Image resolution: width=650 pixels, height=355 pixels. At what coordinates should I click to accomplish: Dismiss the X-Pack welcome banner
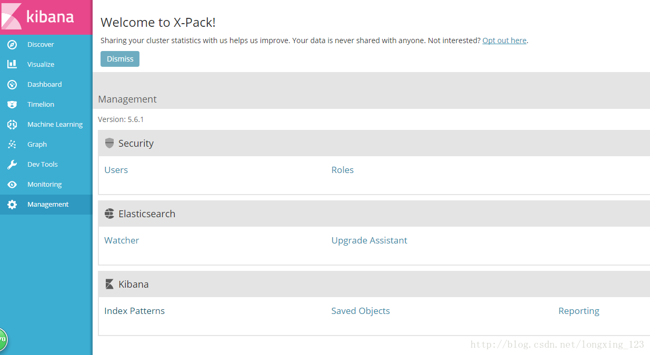pos(120,59)
